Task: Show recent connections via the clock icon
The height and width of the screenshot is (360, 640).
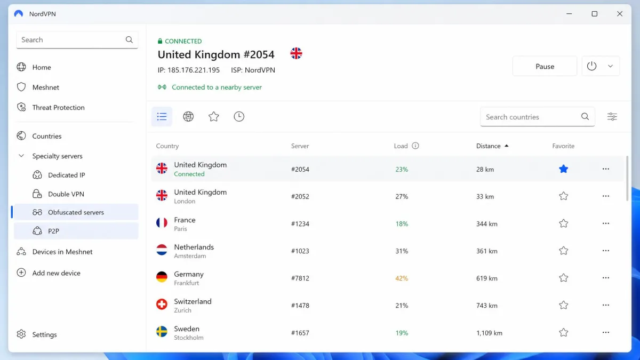Action: [239, 116]
